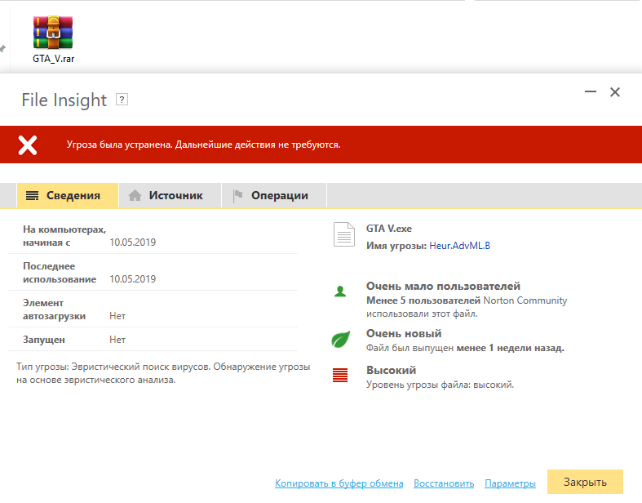This screenshot has width=642, height=503.
Task: Click the 'На компьютерах, начиная с' date 10.05.2019
Action: pos(133,243)
